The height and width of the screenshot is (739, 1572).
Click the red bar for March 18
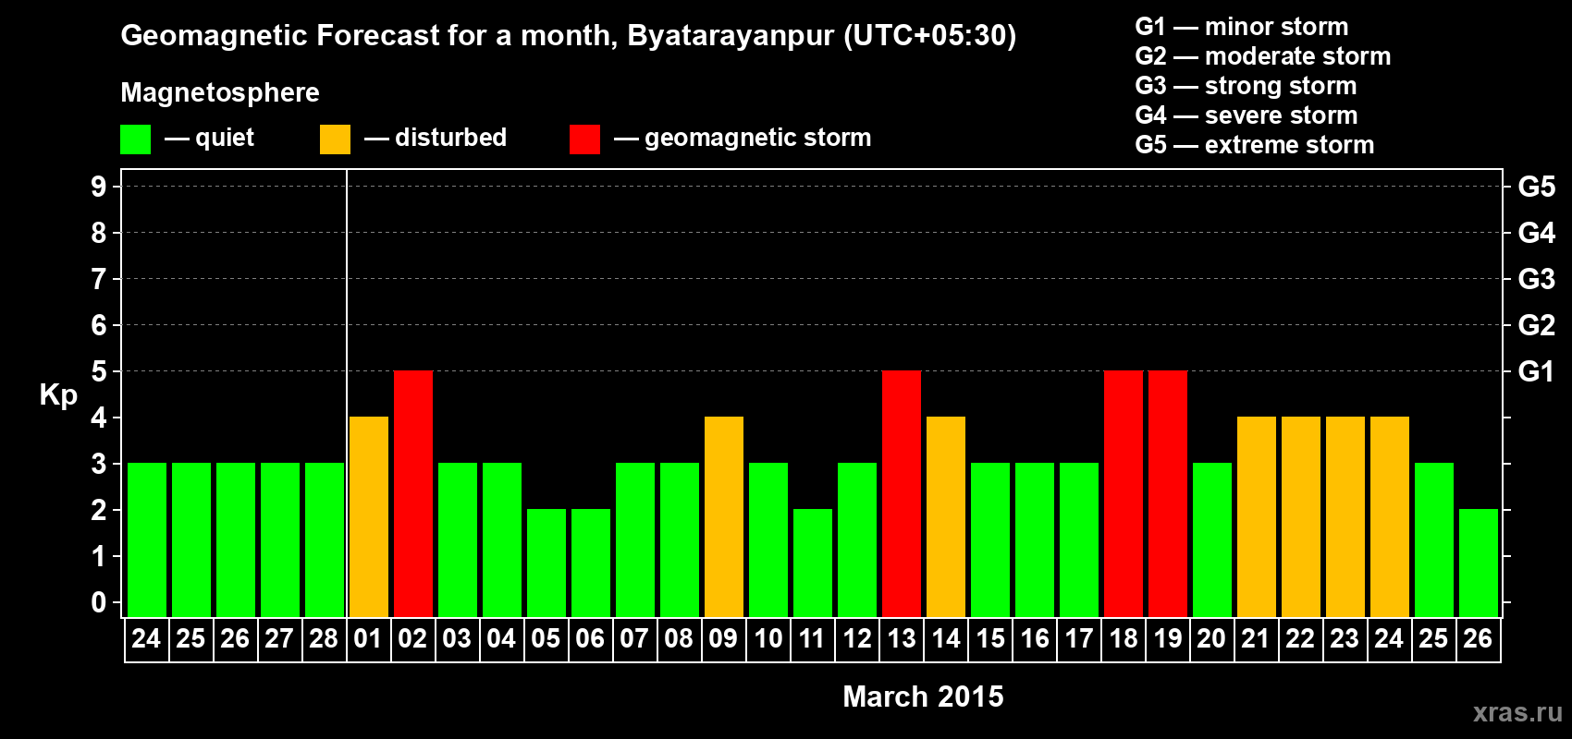click(x=1124, y=493)
